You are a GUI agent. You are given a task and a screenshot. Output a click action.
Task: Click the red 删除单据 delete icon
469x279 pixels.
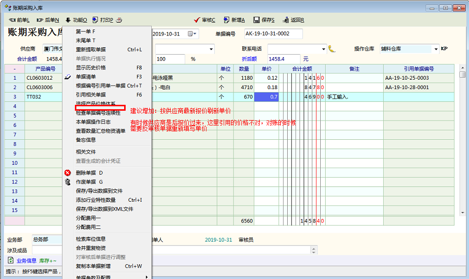click(68, 173)
